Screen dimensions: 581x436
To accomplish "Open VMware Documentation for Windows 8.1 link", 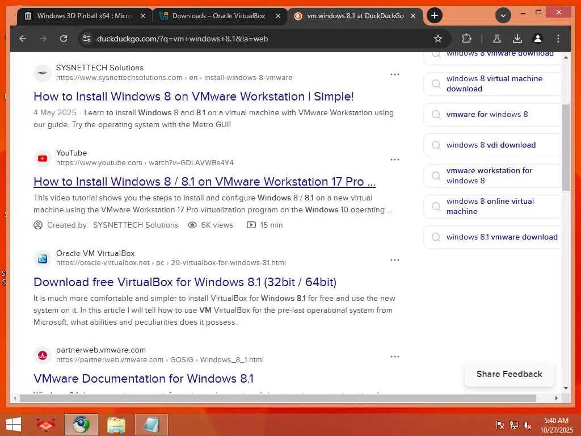I will [x=144, y=379].
